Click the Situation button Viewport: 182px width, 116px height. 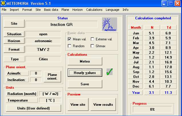coord(14,34)
